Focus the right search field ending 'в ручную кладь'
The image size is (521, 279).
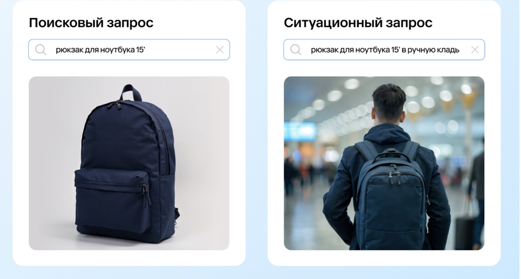coord(384,50)
